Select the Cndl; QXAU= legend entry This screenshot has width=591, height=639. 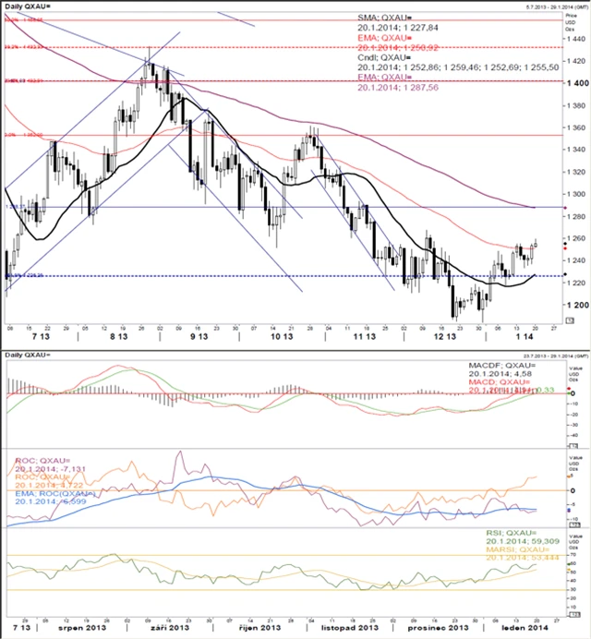(x=384, y=57)
